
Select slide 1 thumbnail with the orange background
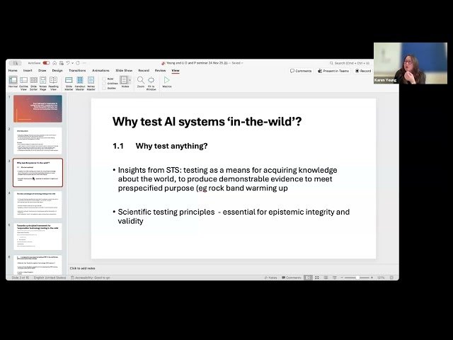click(x=38, y=108)
